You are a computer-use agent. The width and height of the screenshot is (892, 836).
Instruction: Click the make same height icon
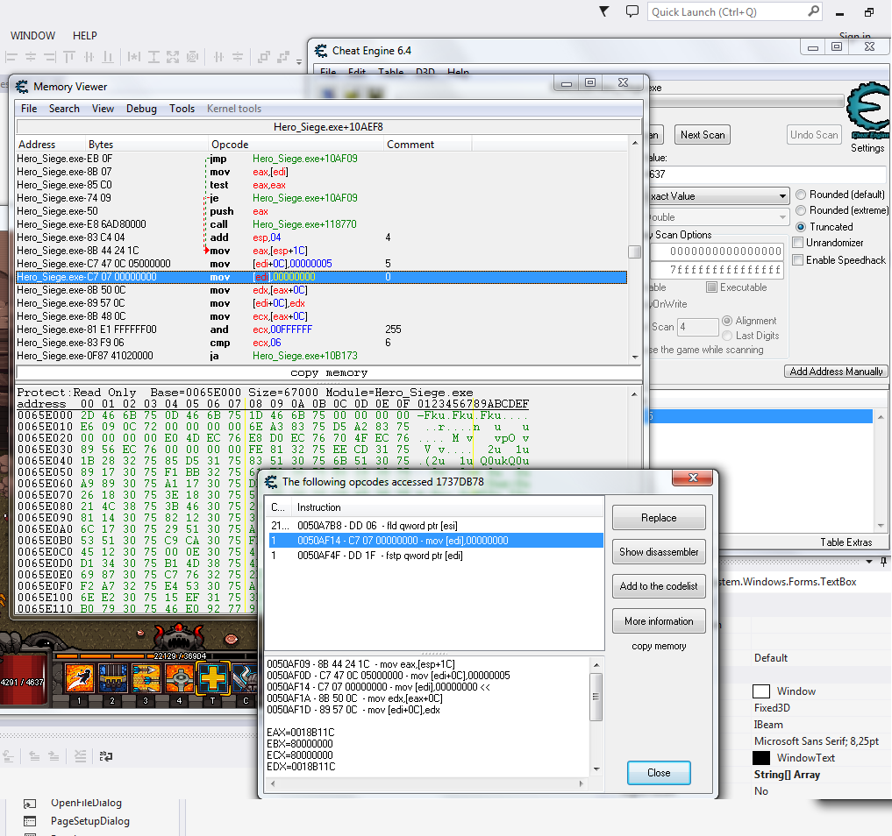[153, 57]
